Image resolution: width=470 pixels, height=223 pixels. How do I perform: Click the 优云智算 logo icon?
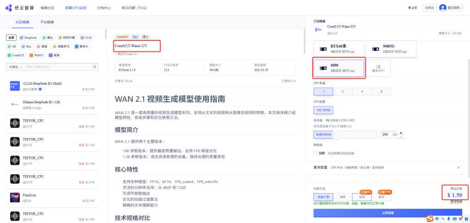click(x=8, y=8)
